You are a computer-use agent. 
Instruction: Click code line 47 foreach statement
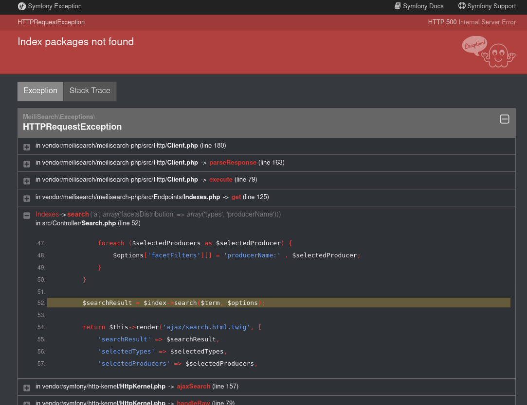click(195, 243)
